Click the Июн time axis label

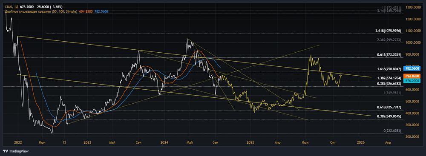click(42, 142)
